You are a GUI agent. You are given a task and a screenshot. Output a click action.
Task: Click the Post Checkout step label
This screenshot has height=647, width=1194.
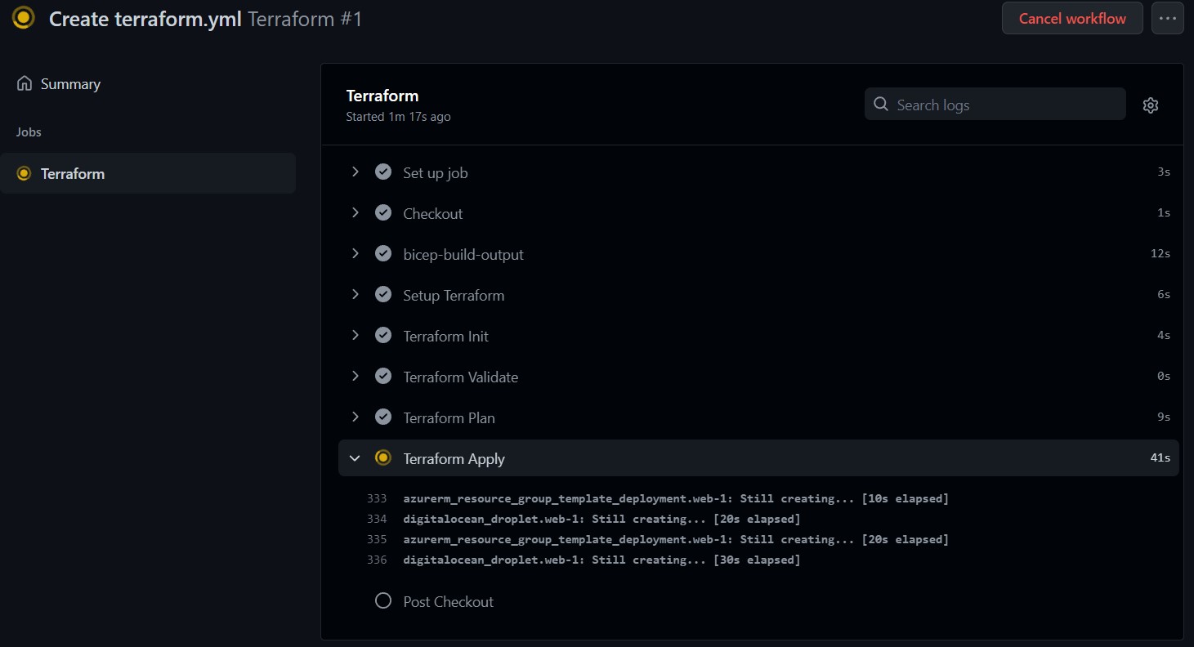(449, 602)
